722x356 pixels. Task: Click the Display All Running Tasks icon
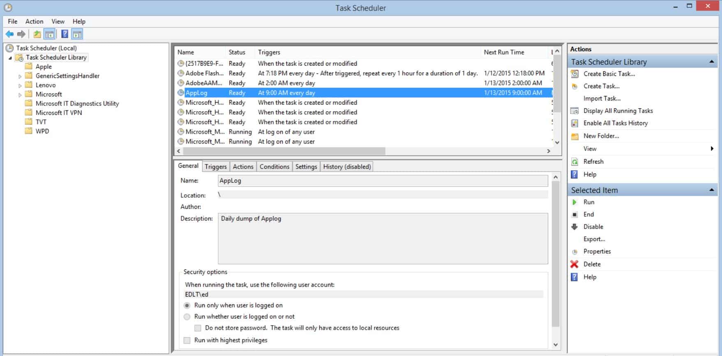pos(574,111)
